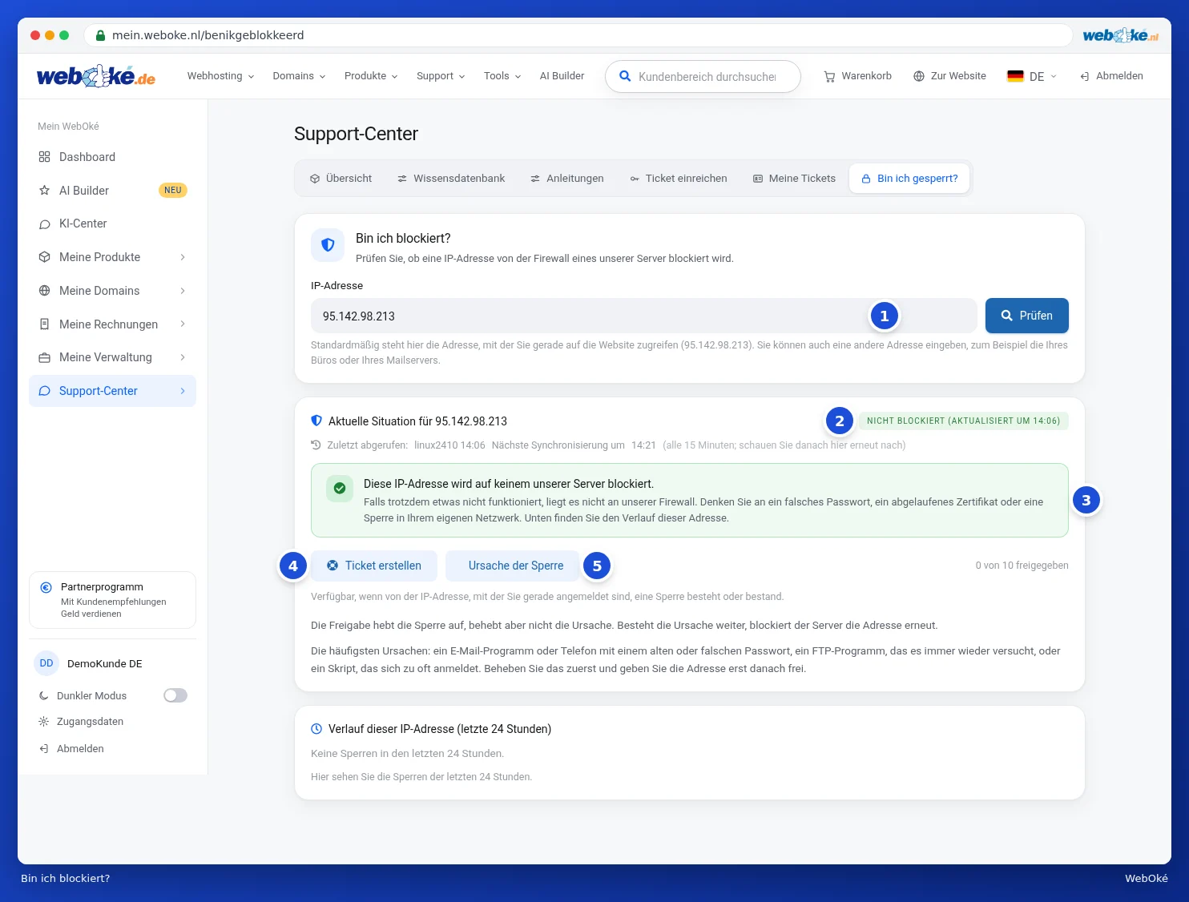Viewport: 1189px width, 902px height.
Task: Open the Ticket einreichen tab
Action: click(x=679, y=179)
